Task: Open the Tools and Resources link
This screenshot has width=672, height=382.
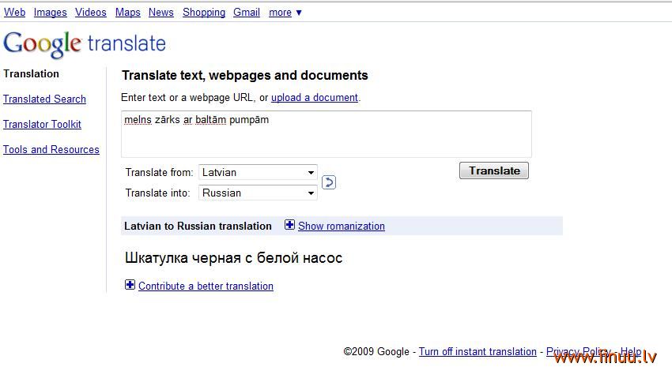Action: click(x=51, y=149)
